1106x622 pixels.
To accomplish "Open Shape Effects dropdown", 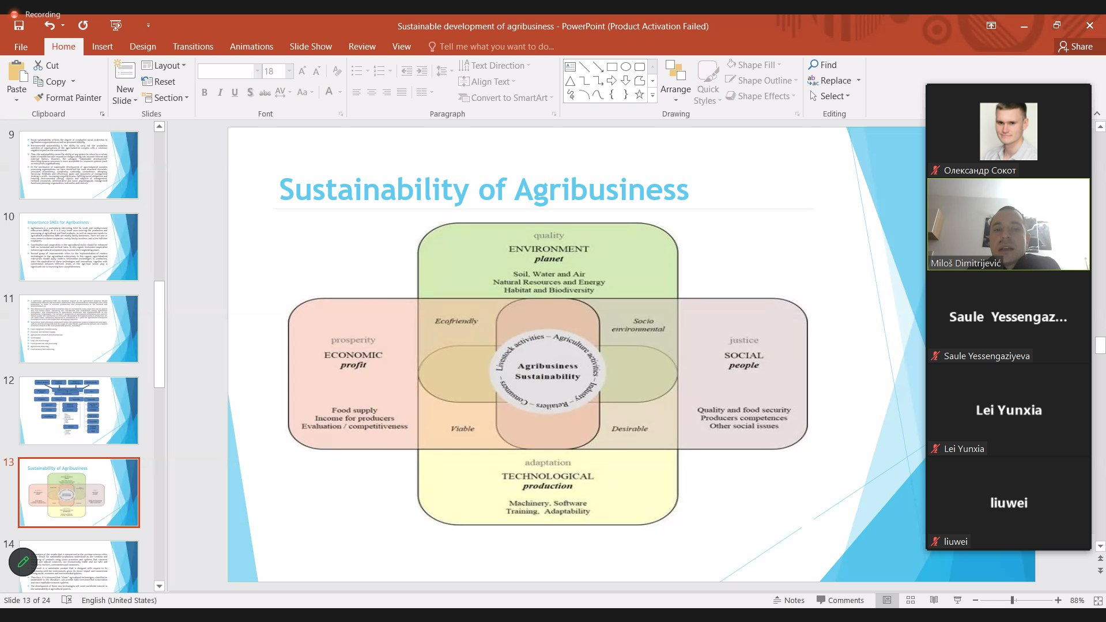I will pyautogui.click(x=760, y=96).
